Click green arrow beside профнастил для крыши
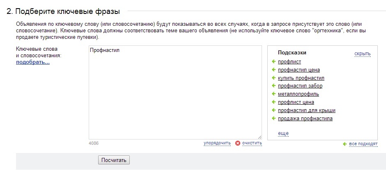 [x=273, y=110]
